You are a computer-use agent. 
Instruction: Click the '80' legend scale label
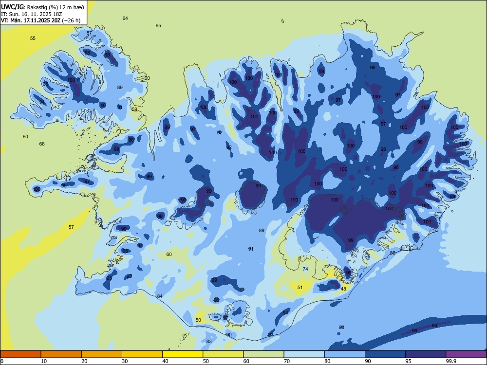point(327,361)
